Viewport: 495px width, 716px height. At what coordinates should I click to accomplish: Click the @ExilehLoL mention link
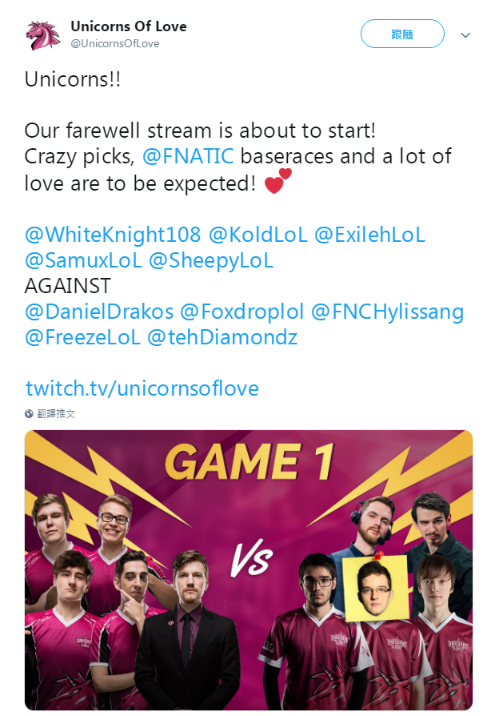click(369, 235)
